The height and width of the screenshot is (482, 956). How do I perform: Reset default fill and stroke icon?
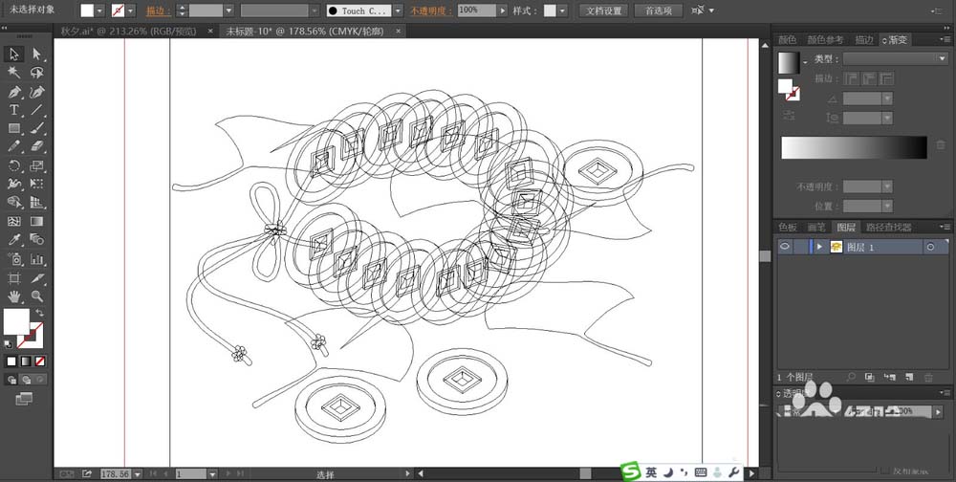pyautogui.click(x=8, y=344)
